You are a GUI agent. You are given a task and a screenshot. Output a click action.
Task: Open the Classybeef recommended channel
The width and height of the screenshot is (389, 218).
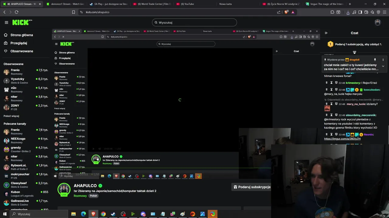pos(26,185)
